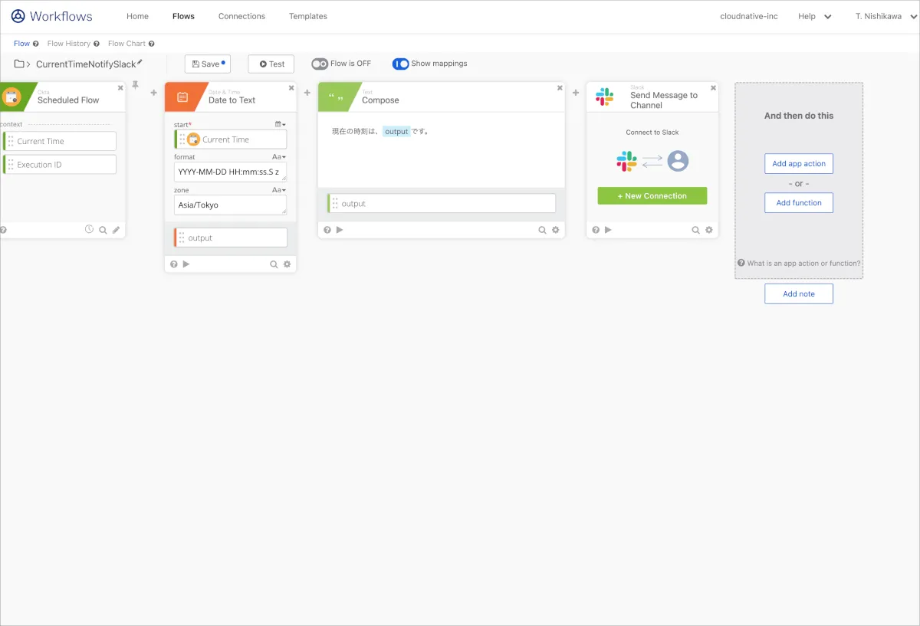This screenshot has width=920, height=626.
Task: Click the Add note button
Action: tap(799, 294)
